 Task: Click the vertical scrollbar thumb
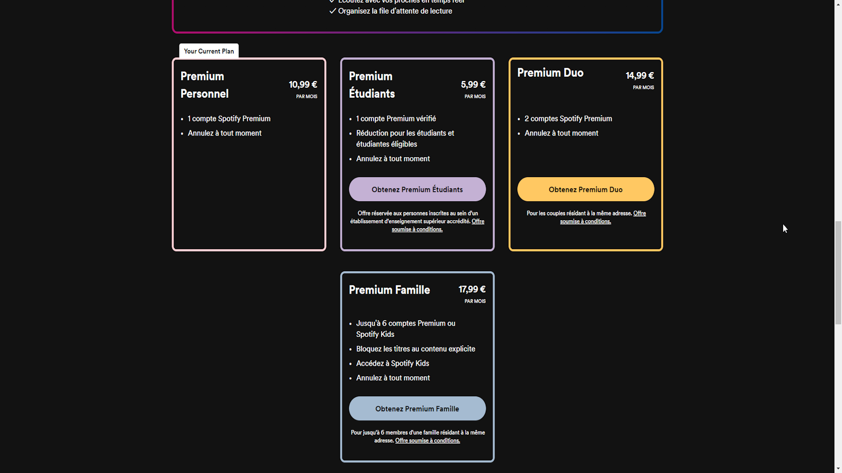[x=838, y=272]
